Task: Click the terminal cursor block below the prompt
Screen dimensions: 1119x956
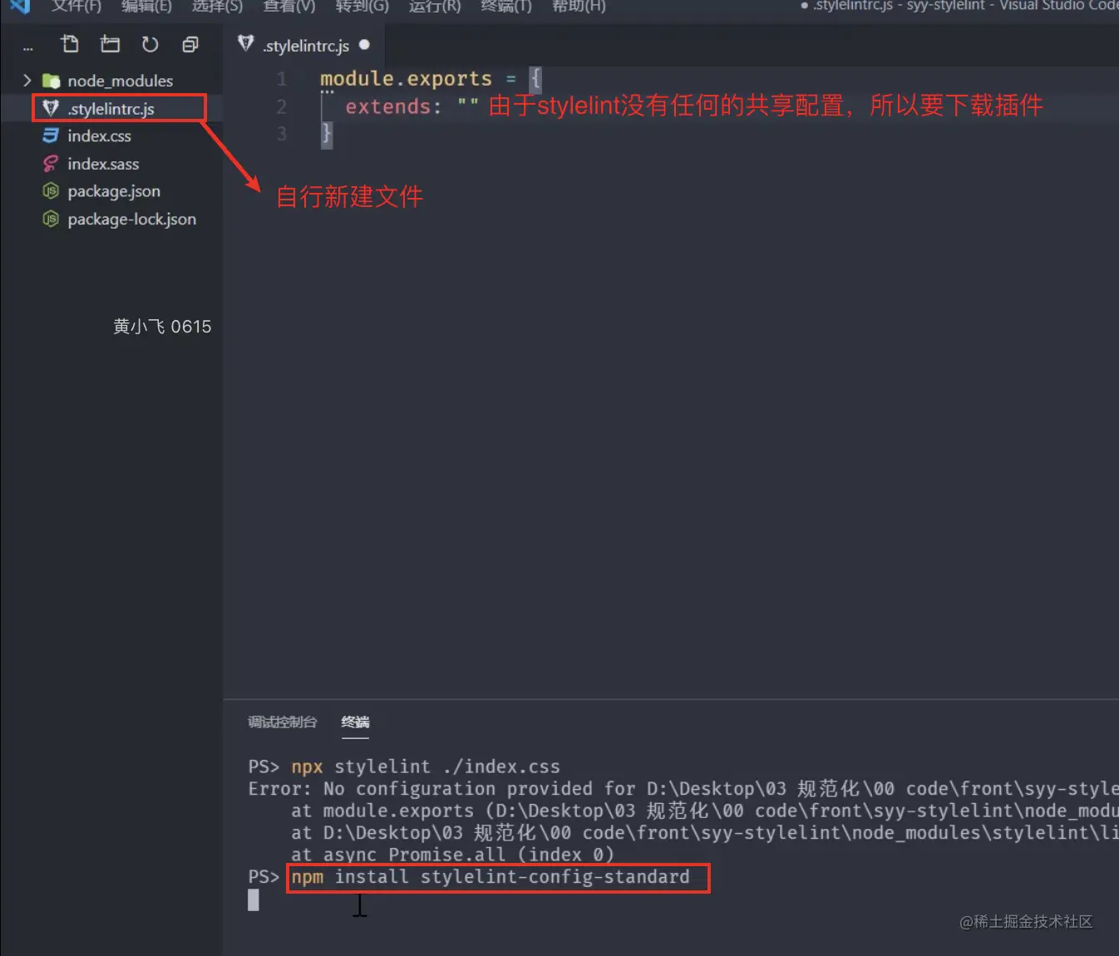Action: 254,899
